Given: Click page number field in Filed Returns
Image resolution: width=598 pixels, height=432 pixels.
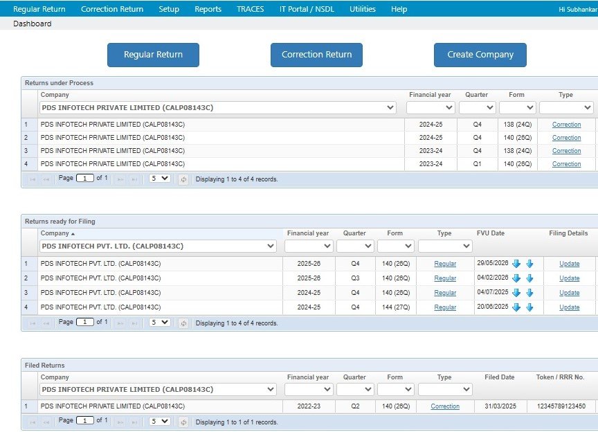Looking at the screenshot, I should 85,420.
